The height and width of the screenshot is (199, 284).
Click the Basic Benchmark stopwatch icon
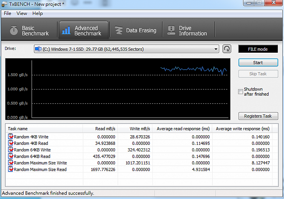(x=14, y=30)
